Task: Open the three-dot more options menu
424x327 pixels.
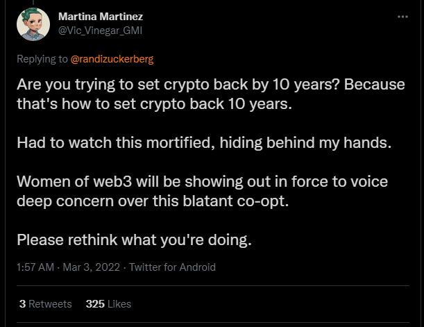Action: [402, 17]
